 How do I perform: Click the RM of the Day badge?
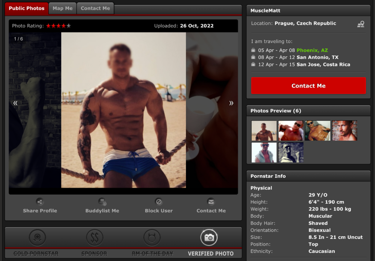[x=152, y=237]
